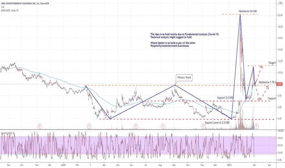Click the 'Wisest Option is to hold' note
The width and height of the screenshot is (285, 168).
pyautogui.click(x=173, y=44)
